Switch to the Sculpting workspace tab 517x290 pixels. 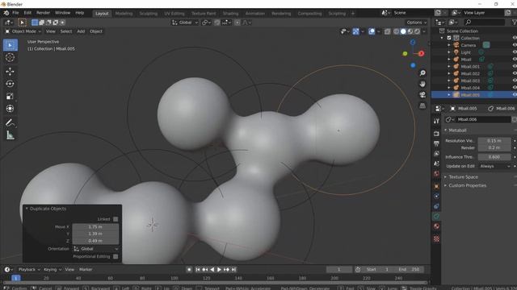149,14
